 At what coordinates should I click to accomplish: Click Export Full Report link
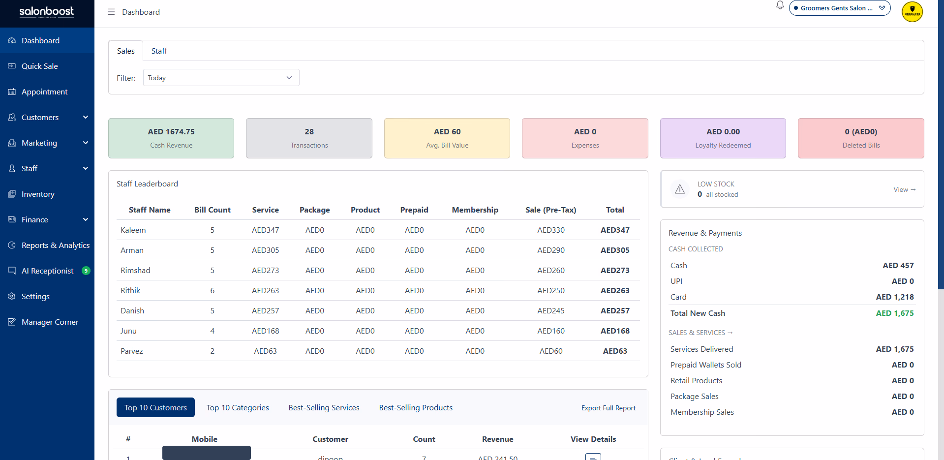click(609, 408)
